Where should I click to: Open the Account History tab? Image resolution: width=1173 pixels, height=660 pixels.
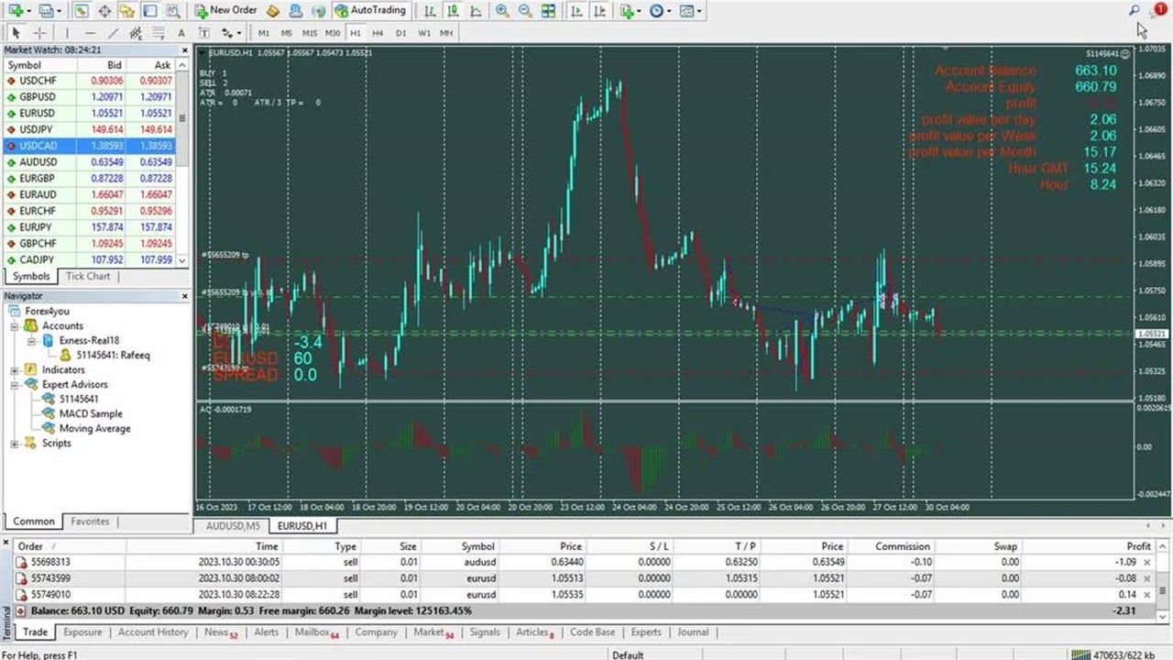(153, 632)
